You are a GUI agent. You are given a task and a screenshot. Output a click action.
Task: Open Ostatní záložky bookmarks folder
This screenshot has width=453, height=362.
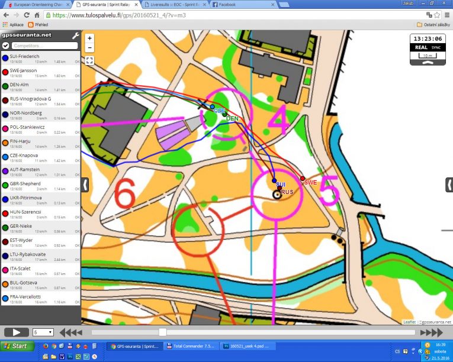(433, 24)
